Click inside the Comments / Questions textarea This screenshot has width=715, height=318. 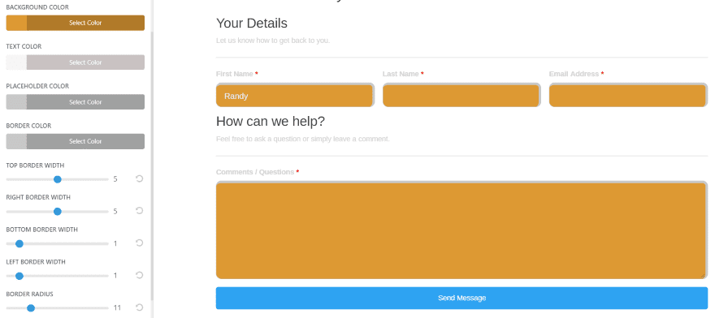[x=462, y=230]
